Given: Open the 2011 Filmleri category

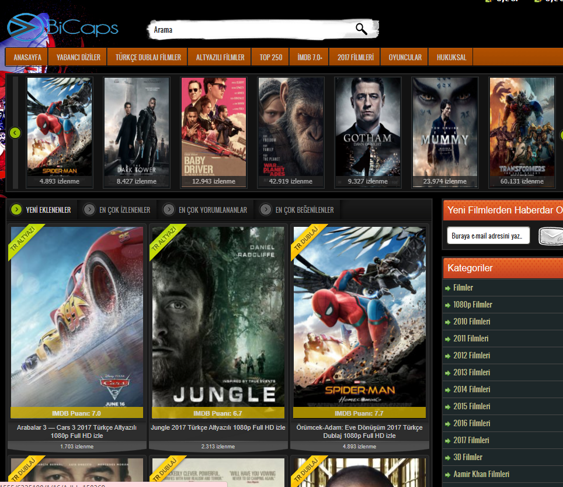Looking at the screenshot, I should 471,338.
